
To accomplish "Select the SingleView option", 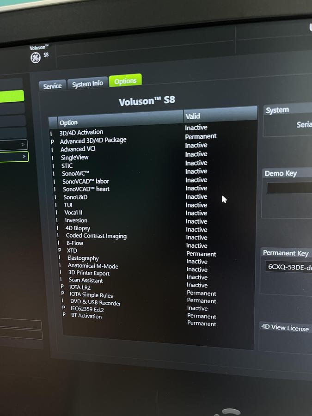I will pyautogui.click(x=74, y=158).
